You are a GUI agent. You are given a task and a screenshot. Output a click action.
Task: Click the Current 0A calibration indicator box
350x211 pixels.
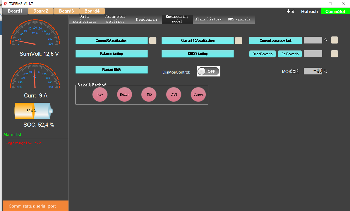point(153,41)
